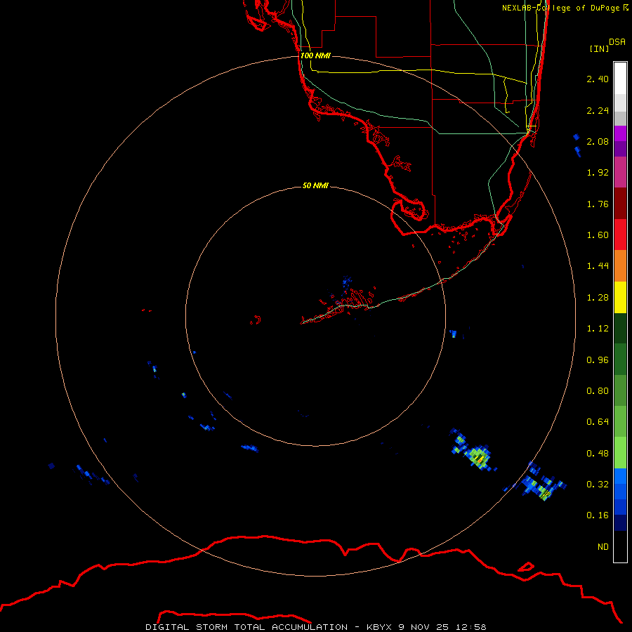Click the yellow swatch in color scale

coord(620,297)
